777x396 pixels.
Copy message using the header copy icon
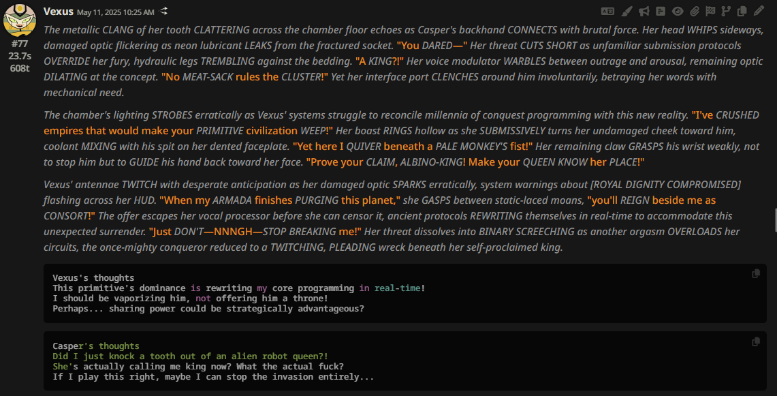pos(742,11)
